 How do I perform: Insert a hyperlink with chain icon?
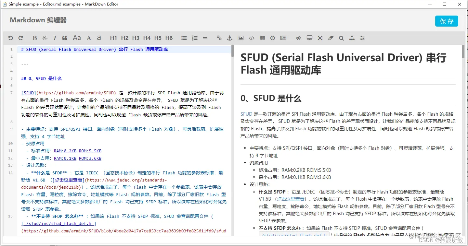tap(219, 38)
